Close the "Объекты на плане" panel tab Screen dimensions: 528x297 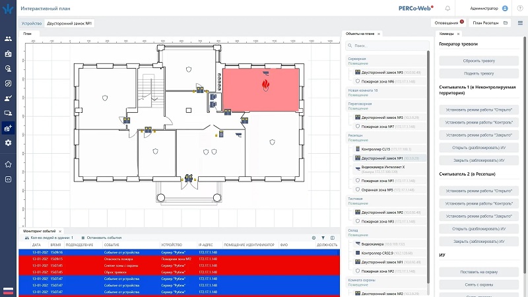[379, 34]
